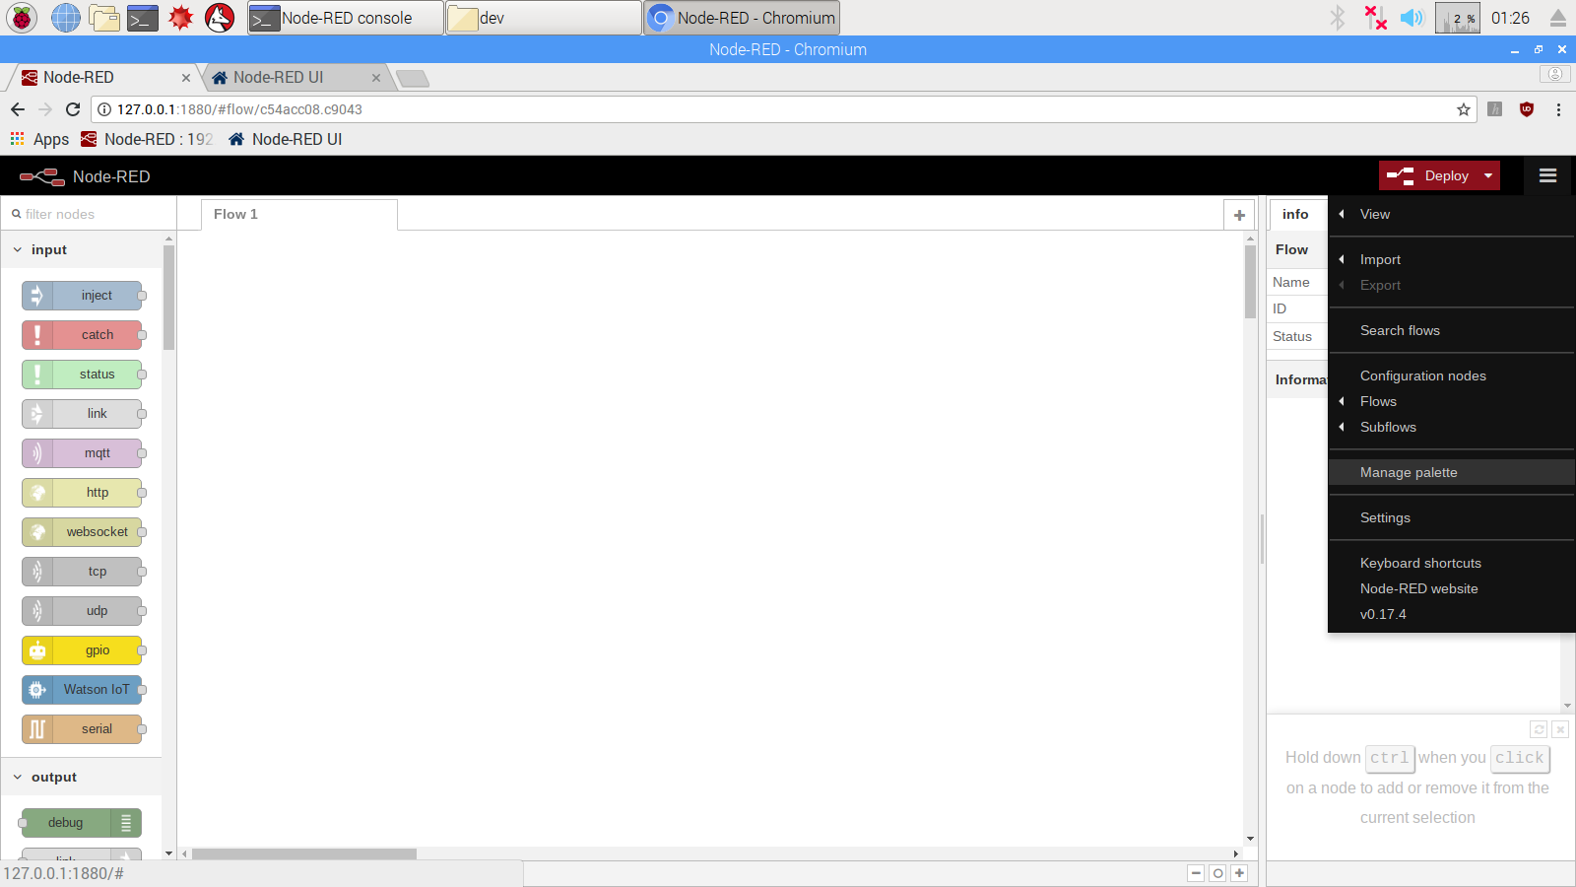Add a new flow tab with plus
The image size is (1576, 887).
[x=1239, y=215]
